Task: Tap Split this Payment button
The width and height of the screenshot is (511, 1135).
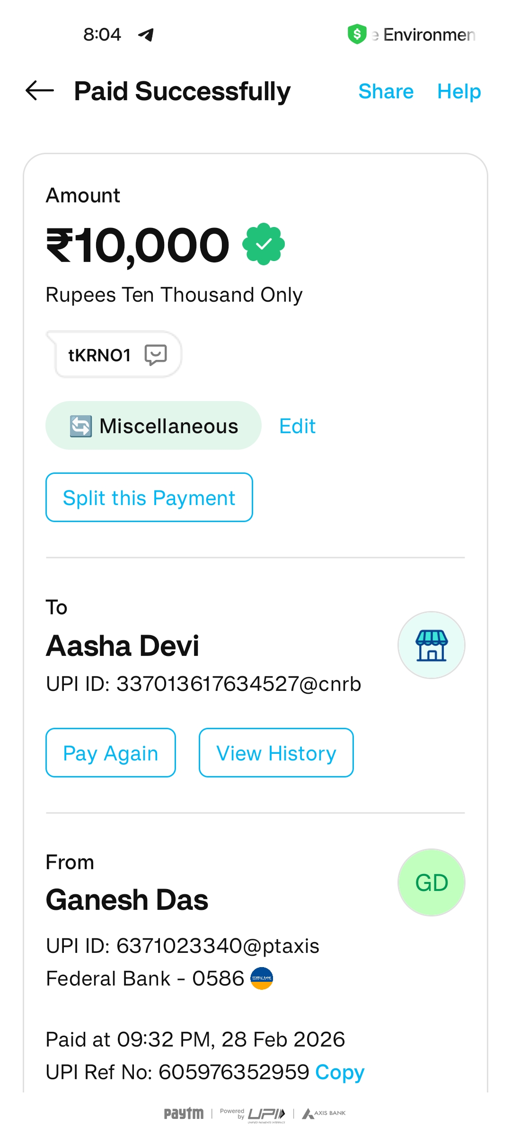Action: 149,498
